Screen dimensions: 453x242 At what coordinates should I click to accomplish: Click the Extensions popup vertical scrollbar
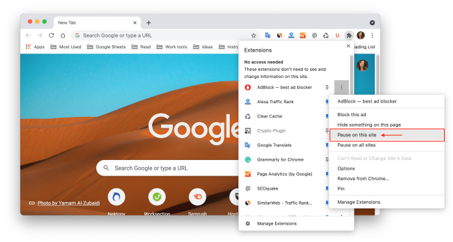click(x=351, y=75)
